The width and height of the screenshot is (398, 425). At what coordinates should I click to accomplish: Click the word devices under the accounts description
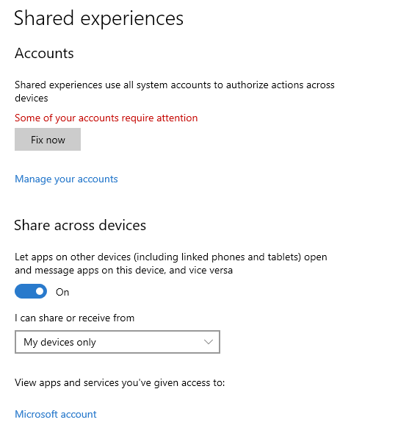coord(32,98)
